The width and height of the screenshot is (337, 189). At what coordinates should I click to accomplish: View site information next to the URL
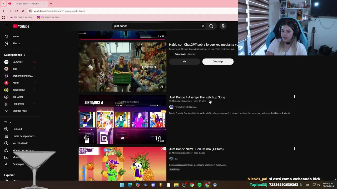(x=30, y=11)
